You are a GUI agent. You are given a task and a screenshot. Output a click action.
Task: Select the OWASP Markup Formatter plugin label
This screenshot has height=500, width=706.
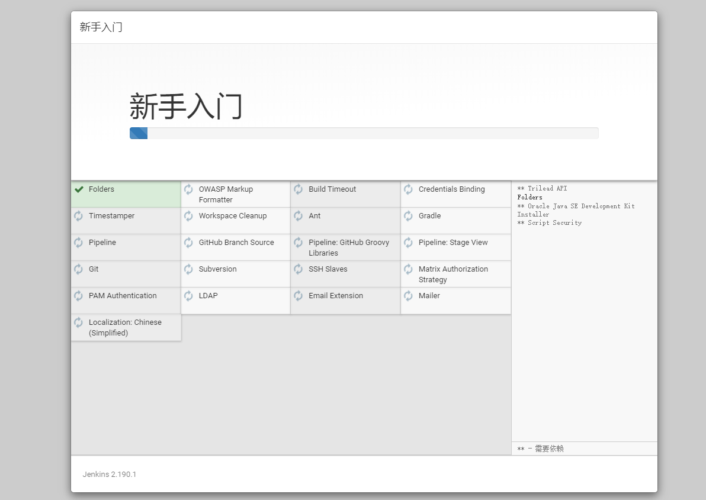click(x=226, y=194)
